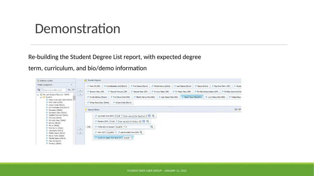The width and height of the screenshot is (314, 176).
Task: Collapse the Pennant Student Records tree node
Action: [x=38, y=95]
